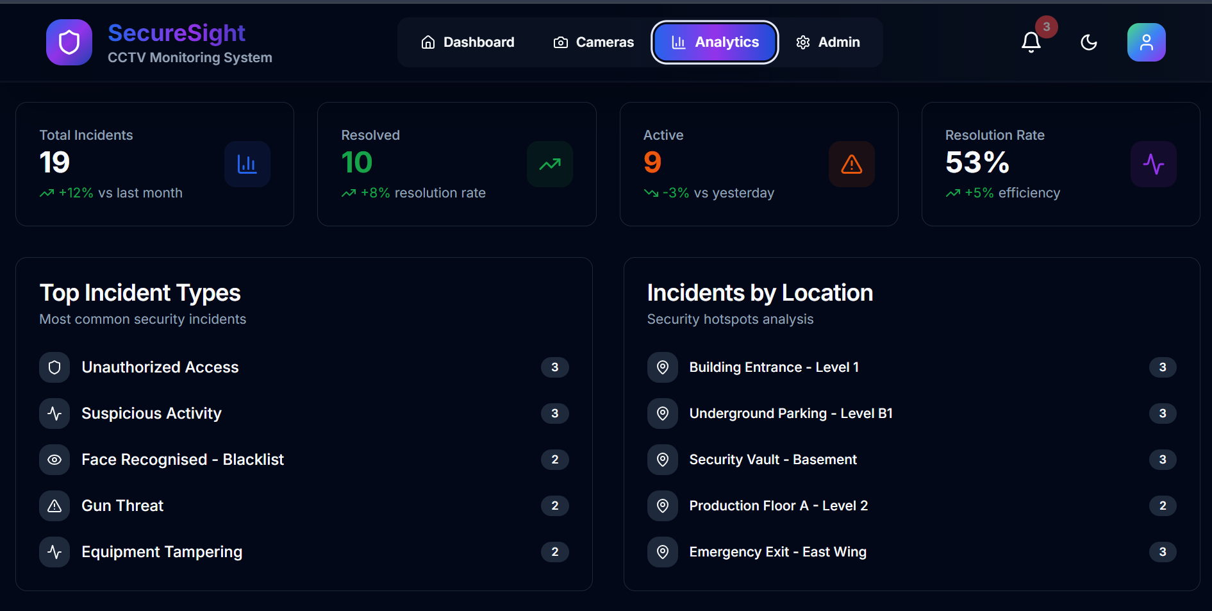Click the activity icon beside Equipment Tampering
The width and height of the screenshot is (1212, 611).
(54, 552)
